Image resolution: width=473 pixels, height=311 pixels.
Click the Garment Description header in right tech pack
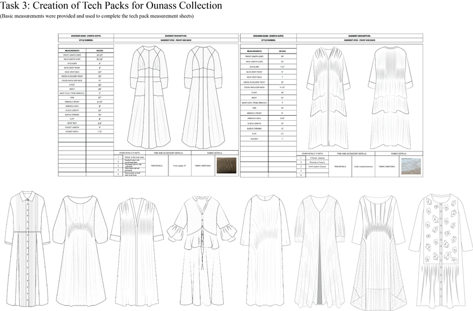pyautogui.click(x=359, y=36)
